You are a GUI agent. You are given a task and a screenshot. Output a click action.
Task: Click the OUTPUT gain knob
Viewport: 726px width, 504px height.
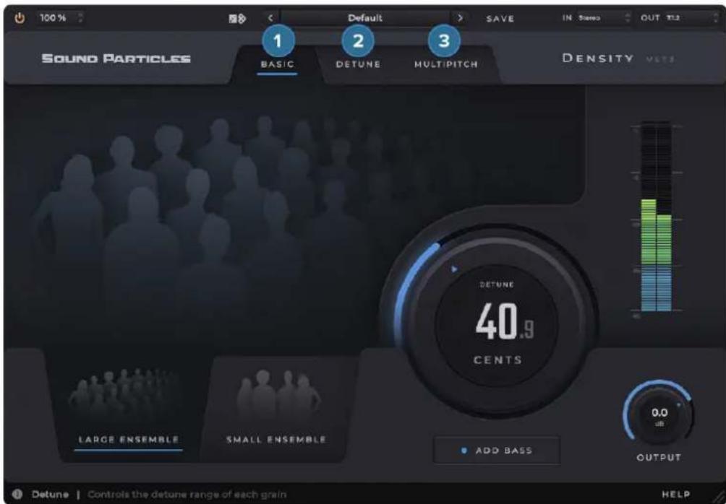click(x=659, y=413)
